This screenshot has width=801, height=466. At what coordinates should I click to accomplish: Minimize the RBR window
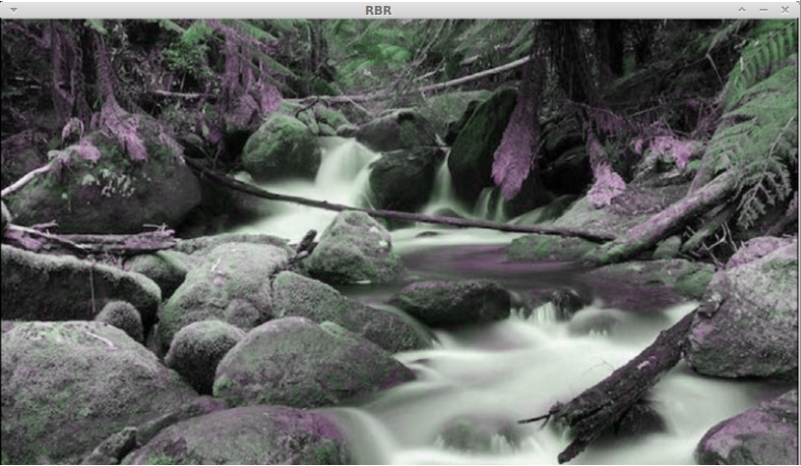point(764,9)
